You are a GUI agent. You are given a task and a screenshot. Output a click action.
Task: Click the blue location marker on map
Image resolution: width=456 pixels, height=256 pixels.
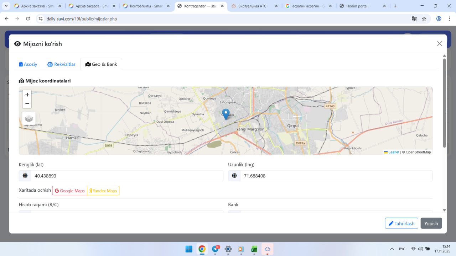tap(226, 114)
